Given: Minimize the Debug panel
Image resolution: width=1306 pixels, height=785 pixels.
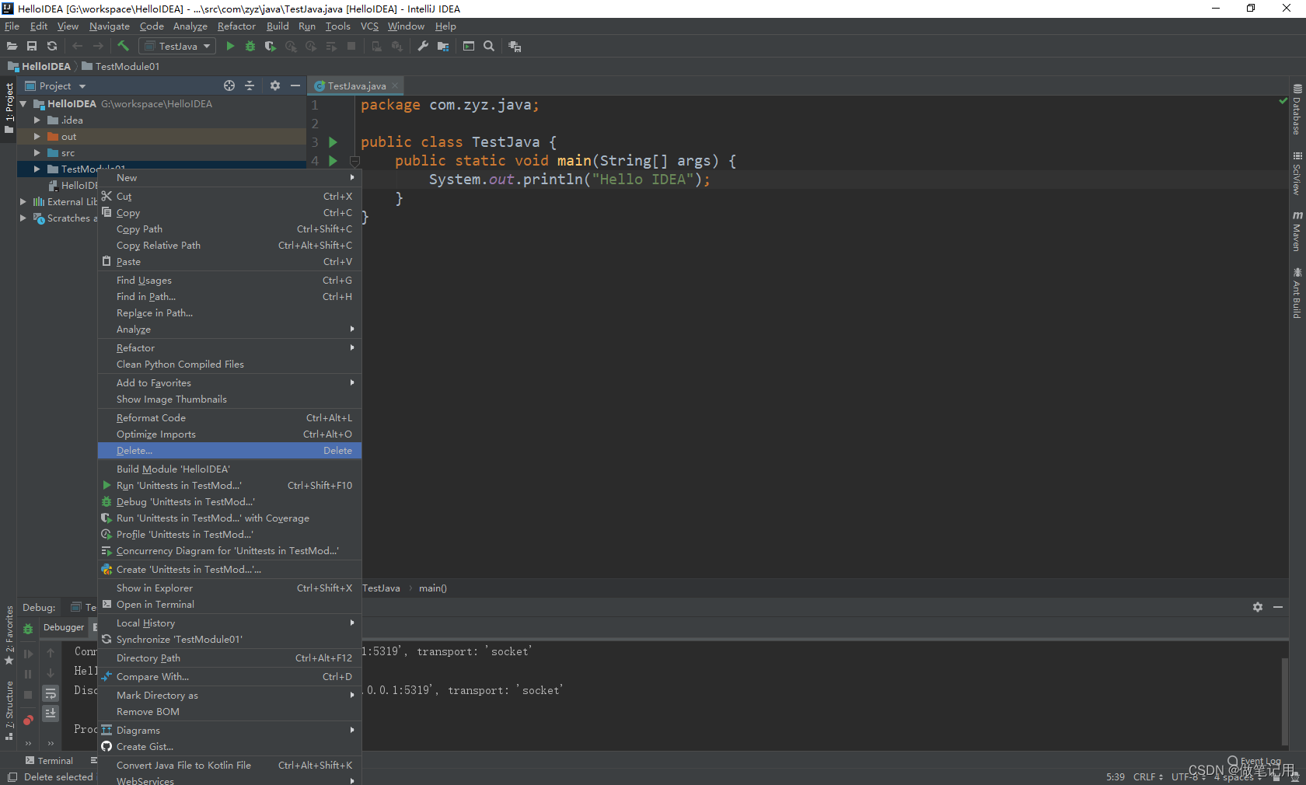Looking at the screenshot, I should [x=1278, y=607].
